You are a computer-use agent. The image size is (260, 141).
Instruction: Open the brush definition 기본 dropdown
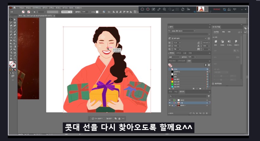[73, 12]
